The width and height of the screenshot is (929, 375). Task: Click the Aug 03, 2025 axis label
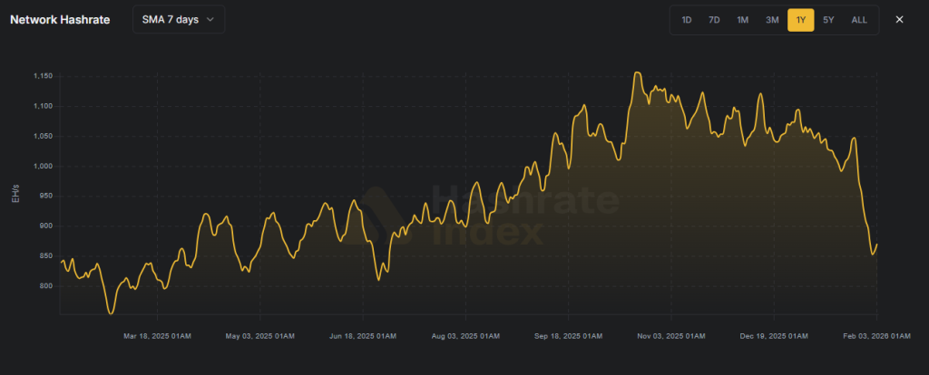pyautogui.click(x=465, y=336)
